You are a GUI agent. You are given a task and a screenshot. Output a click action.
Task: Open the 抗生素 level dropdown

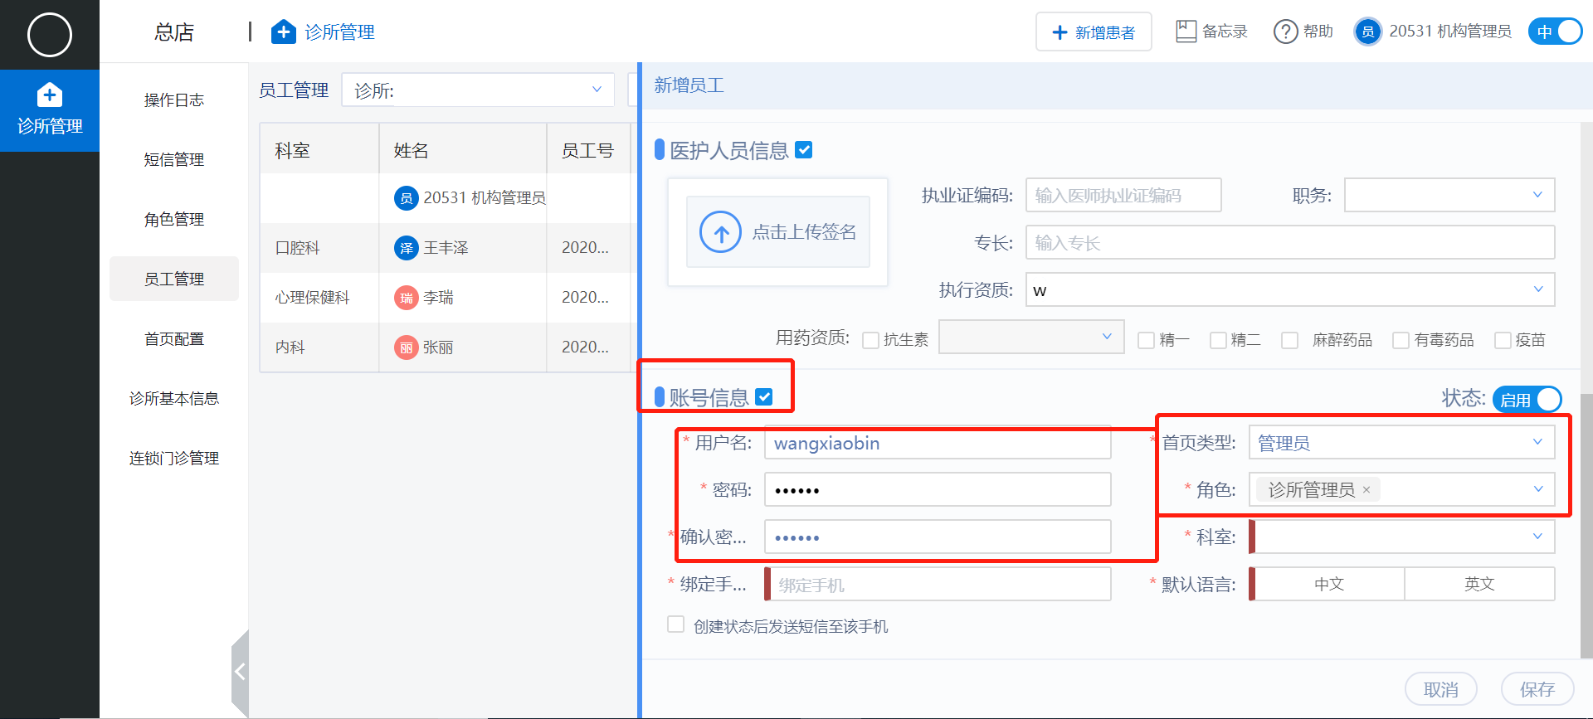[1031, 337]
